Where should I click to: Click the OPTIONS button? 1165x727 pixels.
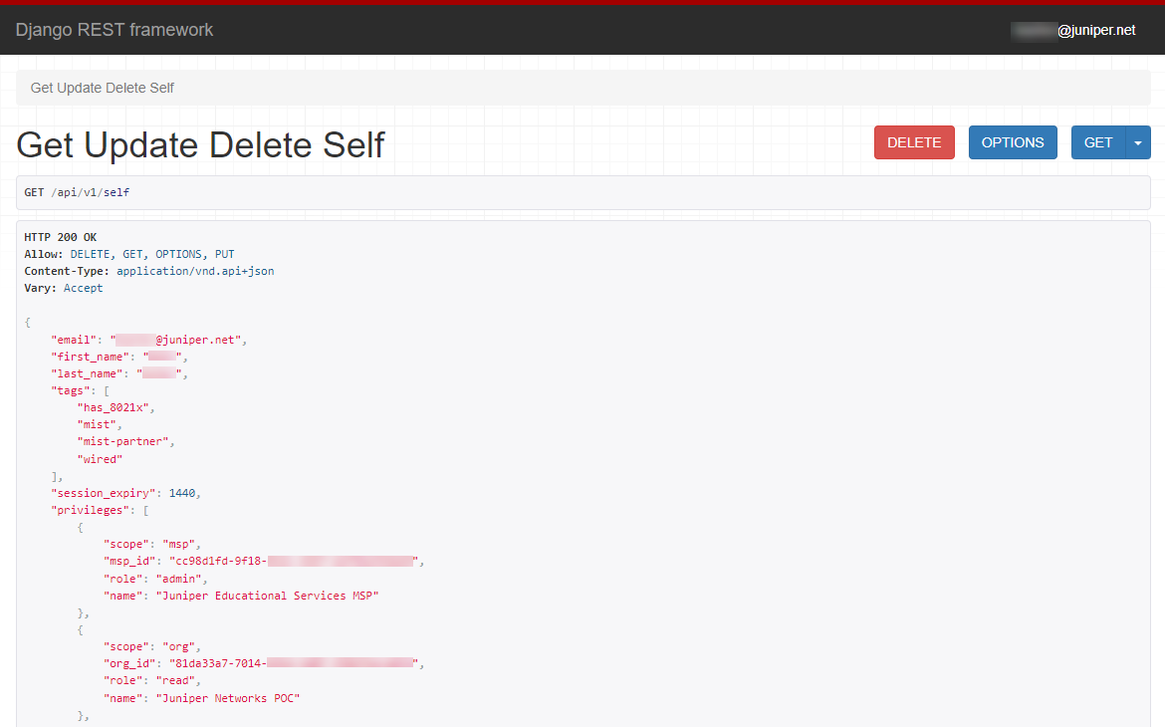1013,142
